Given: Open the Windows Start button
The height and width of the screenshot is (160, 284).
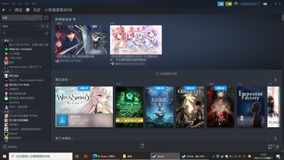Looking at the screenshot, I should coord(4,156).
